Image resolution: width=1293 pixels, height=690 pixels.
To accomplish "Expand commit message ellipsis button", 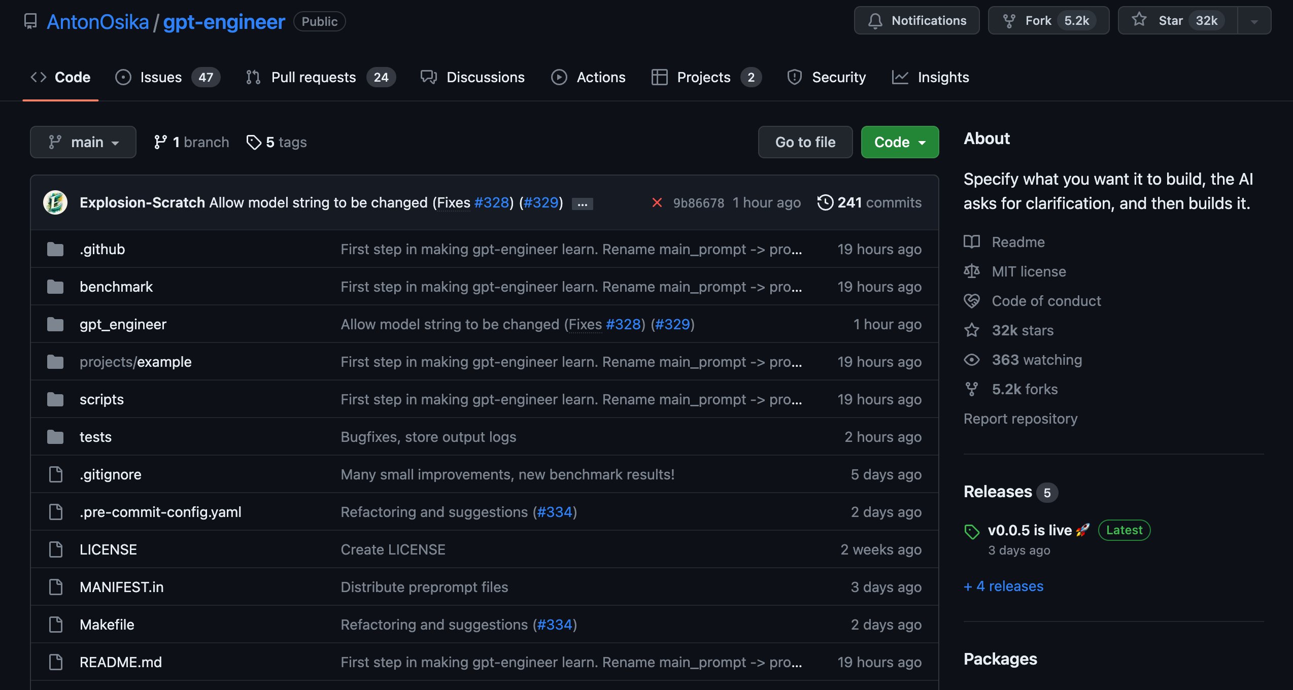I will coord(582,204).
